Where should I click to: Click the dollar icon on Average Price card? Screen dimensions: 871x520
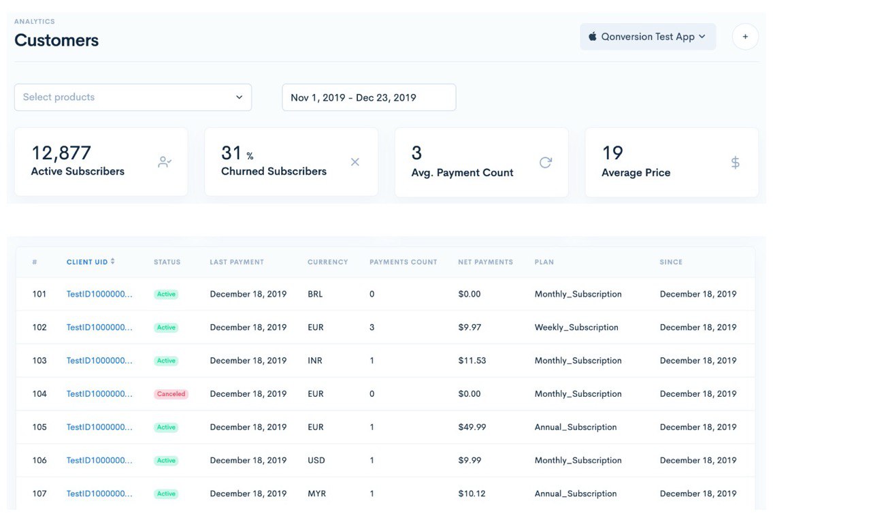[735, 162]
